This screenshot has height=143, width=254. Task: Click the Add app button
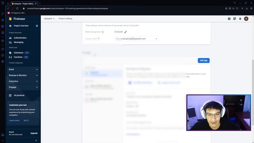click(x=204, y=60)
